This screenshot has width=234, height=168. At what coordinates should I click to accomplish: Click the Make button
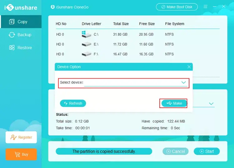(174, 103)
